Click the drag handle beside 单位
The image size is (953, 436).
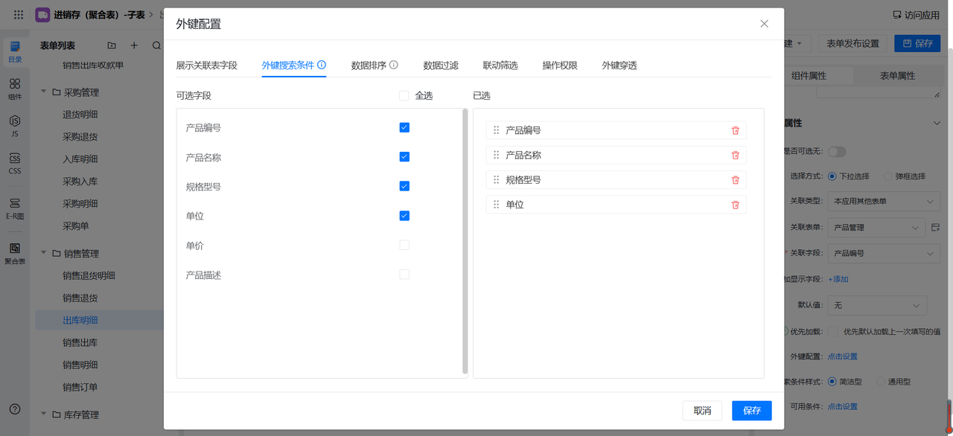pos(497,205)
